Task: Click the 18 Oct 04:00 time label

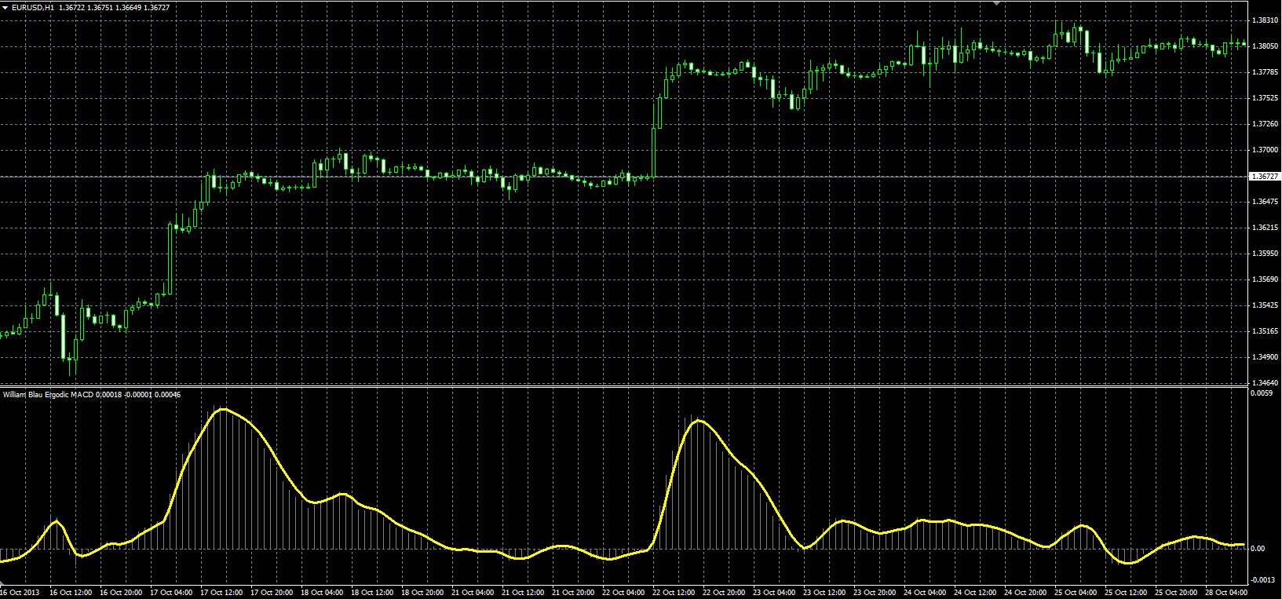Action: point(322,593)
